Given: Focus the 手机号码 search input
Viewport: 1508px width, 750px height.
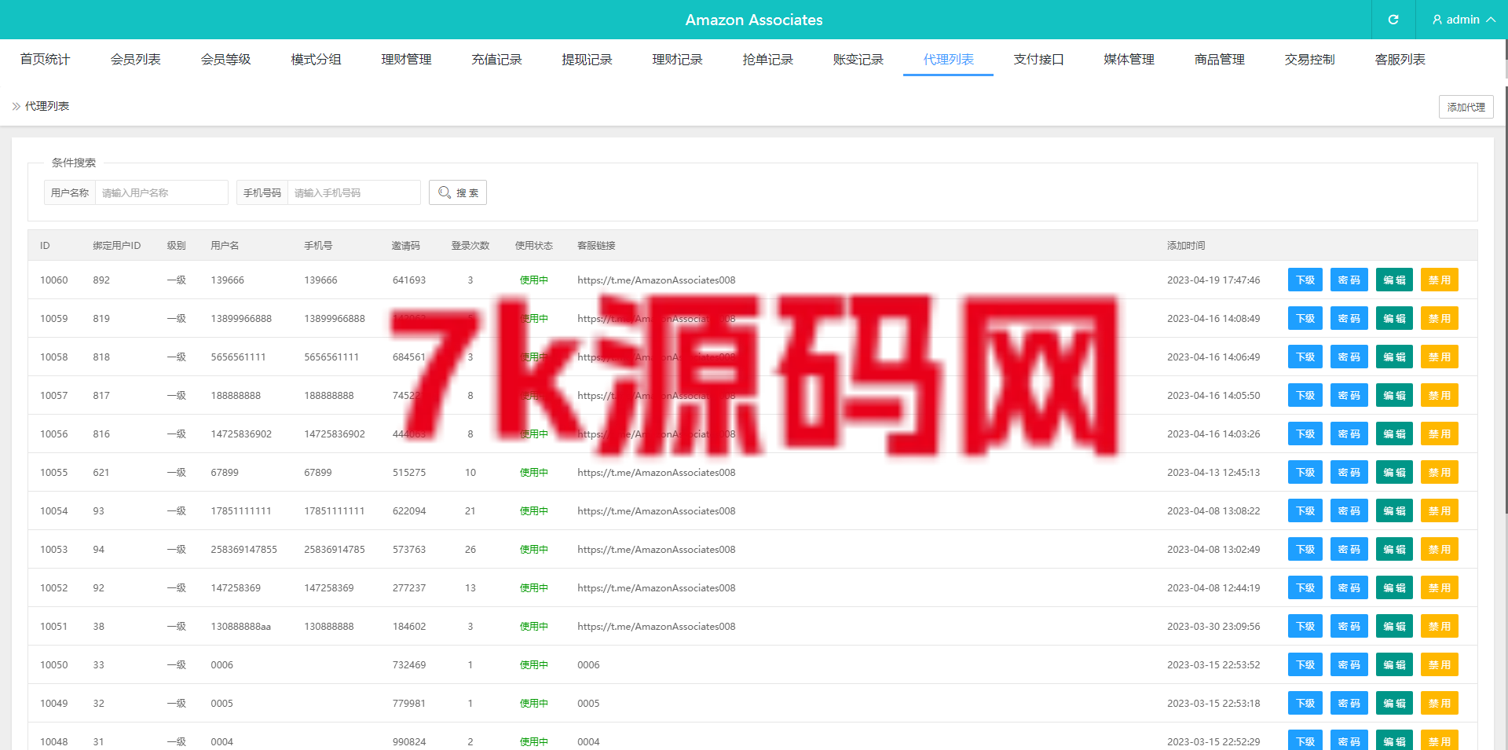Looking at the screenshot, I should tap(353, 192).
